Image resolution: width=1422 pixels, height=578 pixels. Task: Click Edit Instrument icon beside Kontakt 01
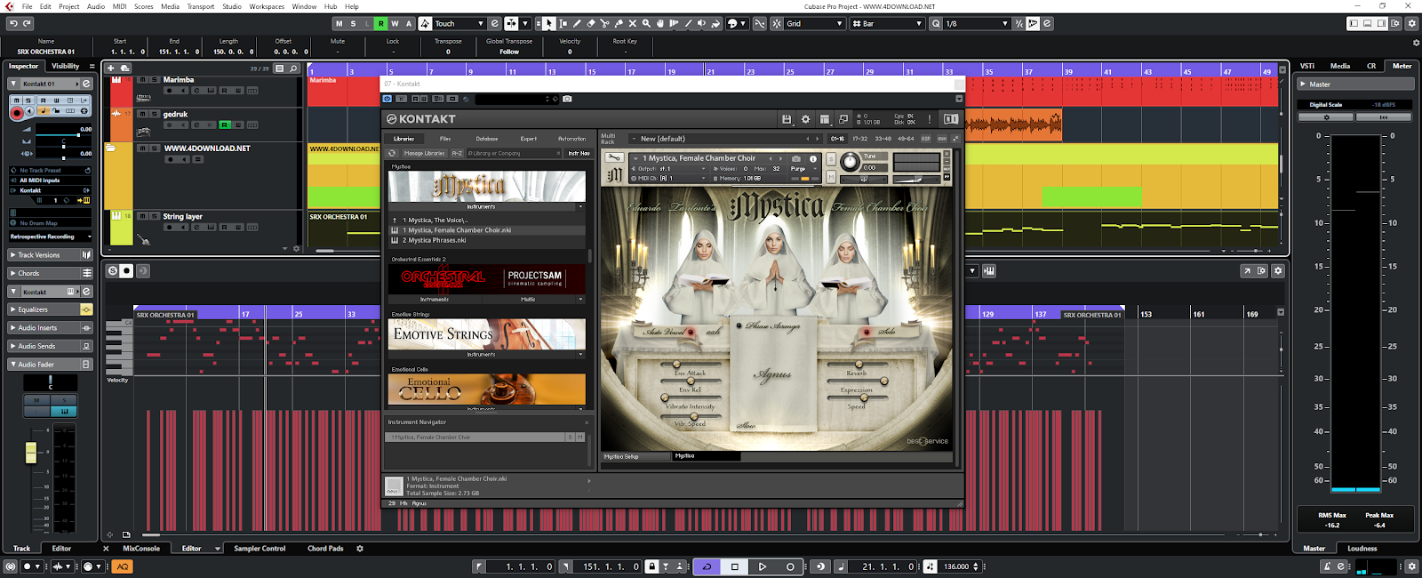pos(86,84)
